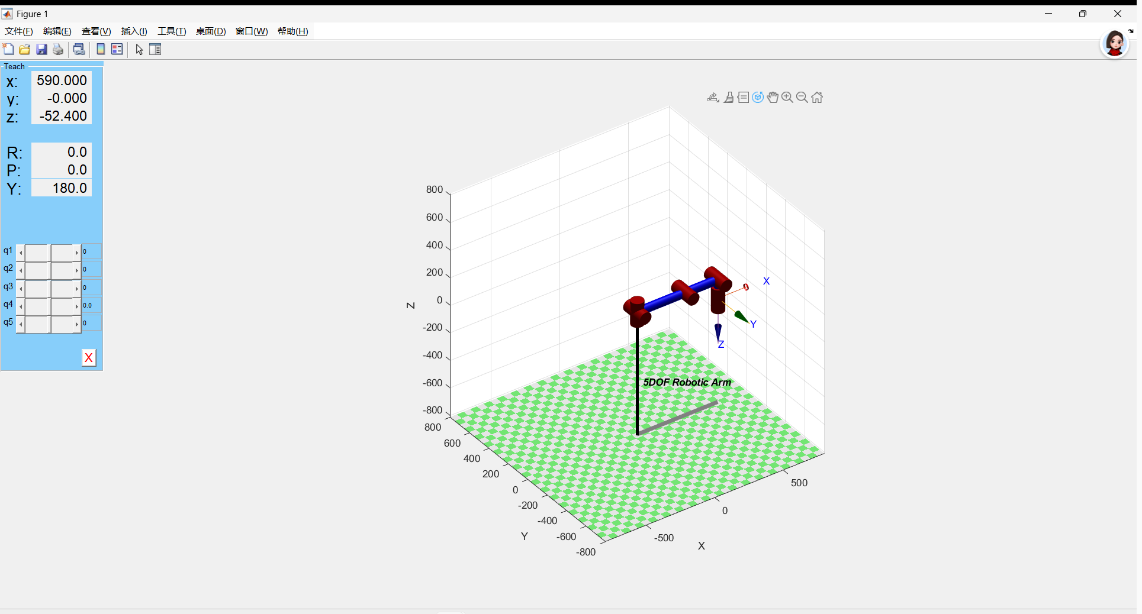Expand the 文件(F) menu
Screen dimensions: 1142x614
click(19, 31)
